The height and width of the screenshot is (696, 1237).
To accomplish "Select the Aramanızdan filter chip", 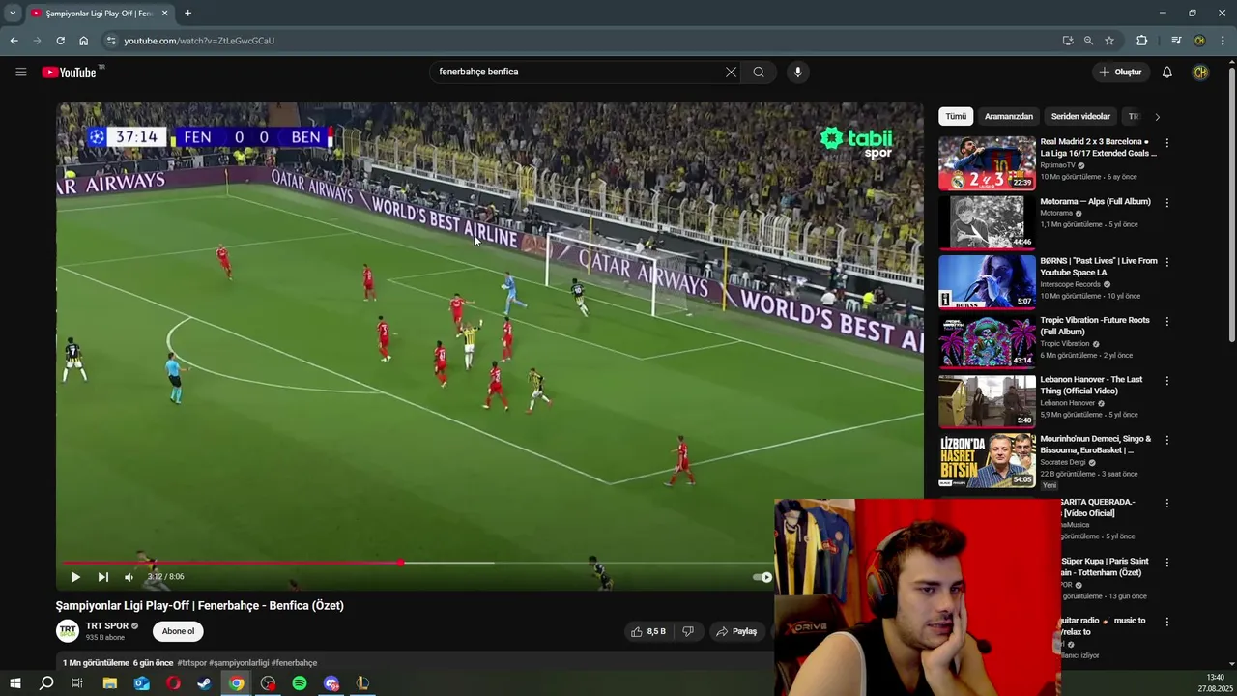I will coord(1008,116).
